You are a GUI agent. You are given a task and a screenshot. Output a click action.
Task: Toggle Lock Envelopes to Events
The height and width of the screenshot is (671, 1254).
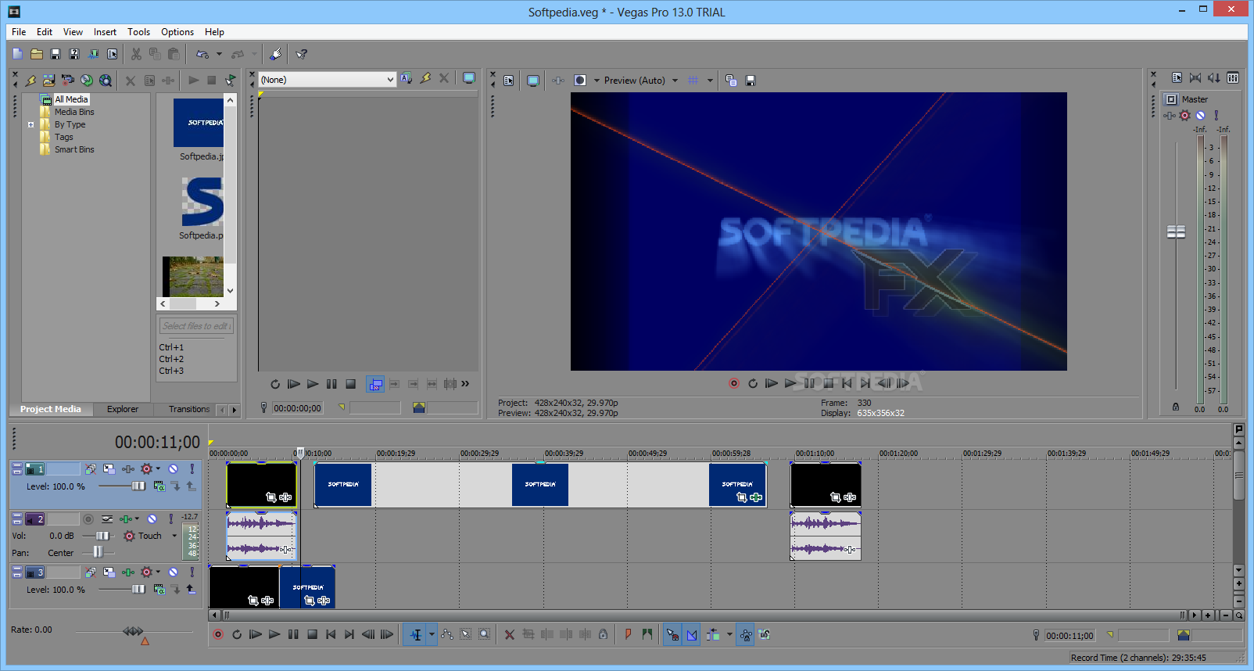(746, 634)
